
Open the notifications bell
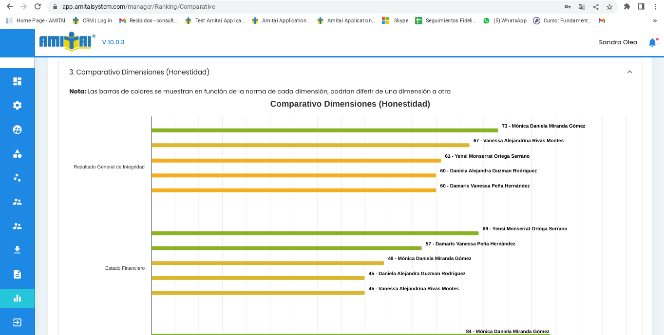tap(652, 42)
